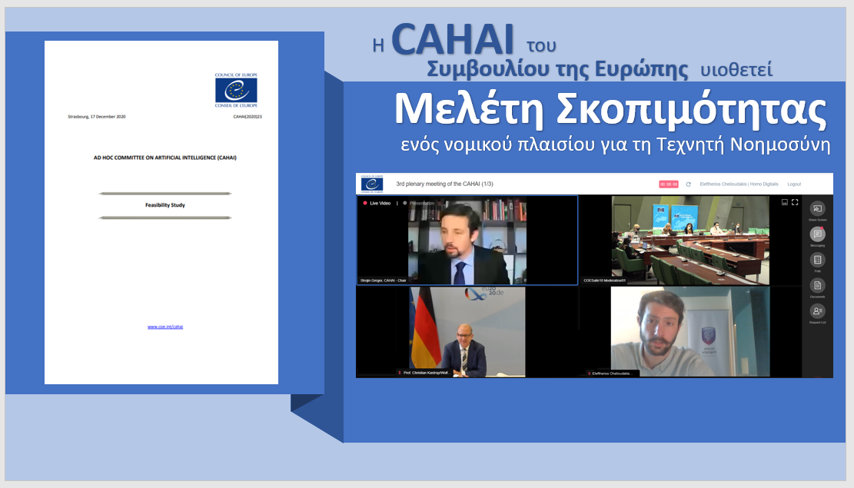Enter fullscreen with the expand icon

click(x=795, y=202)
